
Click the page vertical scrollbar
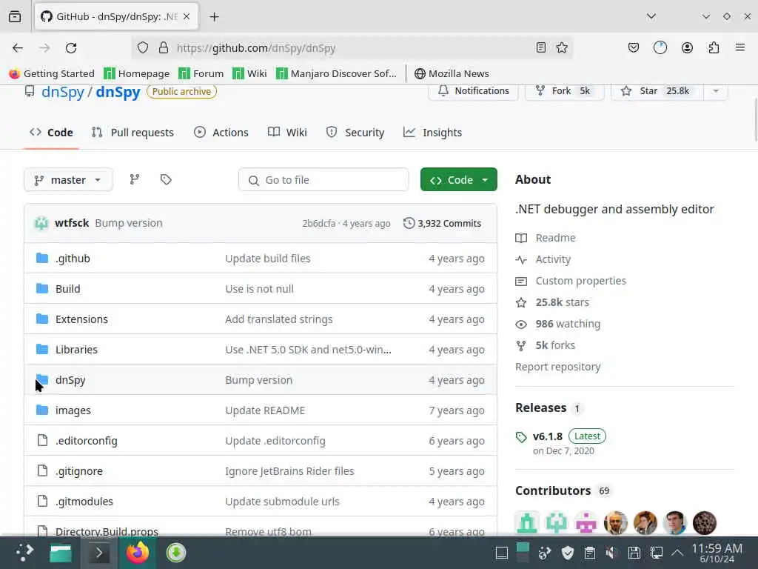755,119
